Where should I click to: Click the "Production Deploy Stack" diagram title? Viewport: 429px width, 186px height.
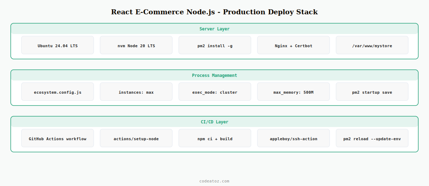click(x=214, y=12)
